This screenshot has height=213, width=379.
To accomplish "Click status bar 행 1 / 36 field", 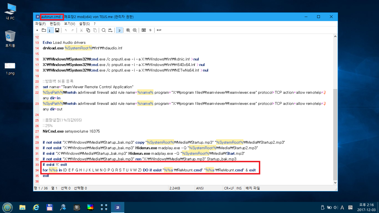I will 41,188.
